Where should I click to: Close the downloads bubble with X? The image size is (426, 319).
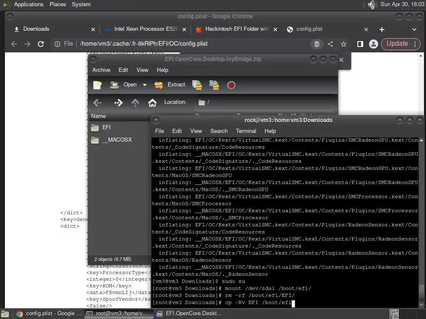[x=341, y=60]
